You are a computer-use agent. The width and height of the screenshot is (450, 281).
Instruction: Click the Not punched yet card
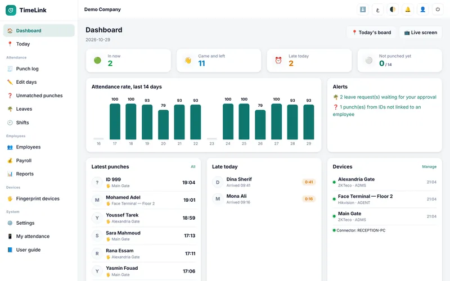point(400,61)
